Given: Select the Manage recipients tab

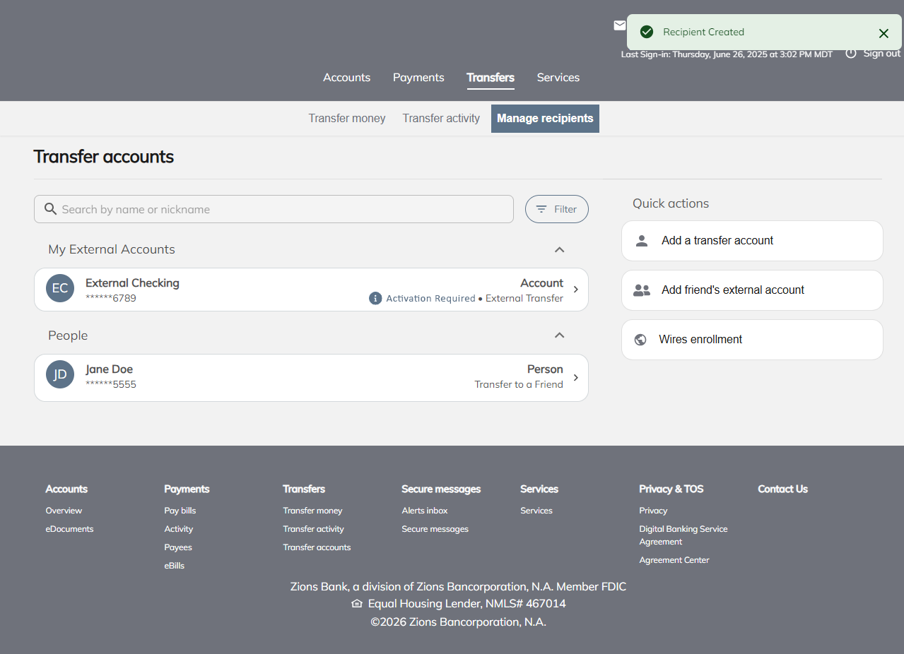Looking at the screenshot, I should 545,119.
